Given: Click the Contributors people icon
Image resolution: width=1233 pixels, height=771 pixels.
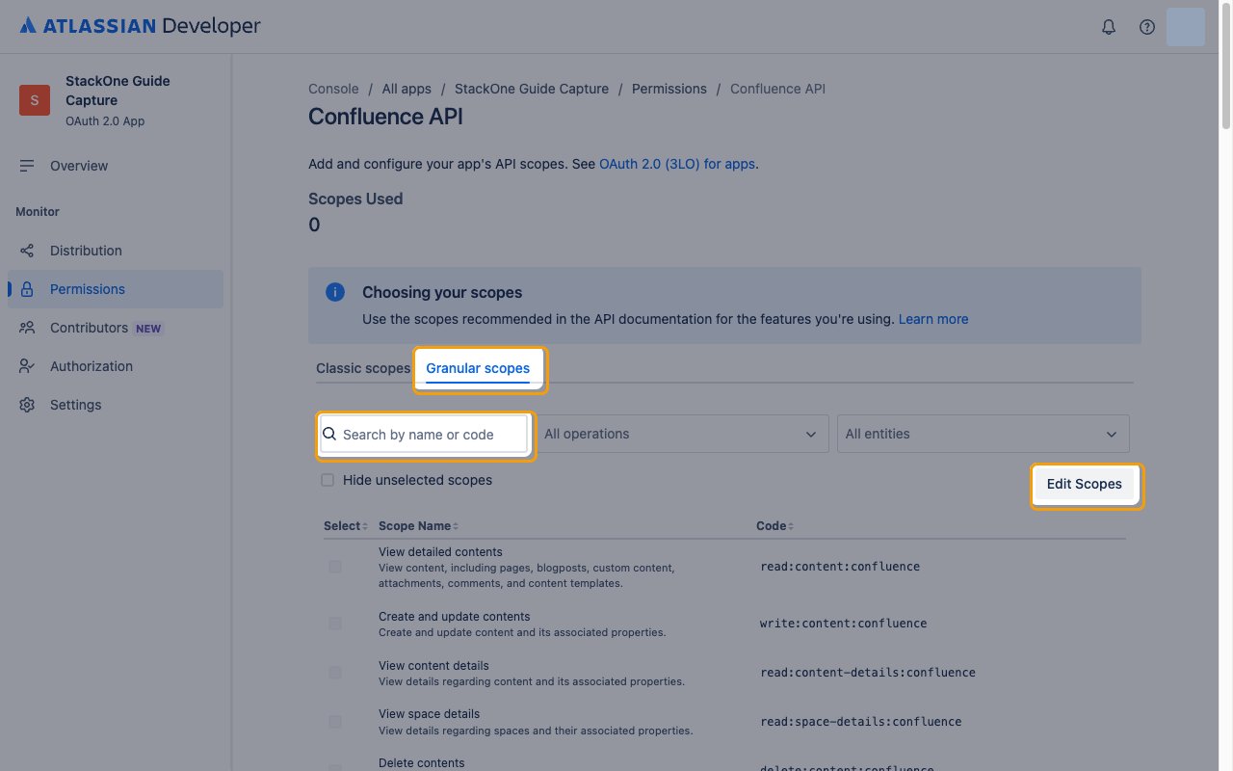Looking at the screenshot, I should (x=27, y=328).
